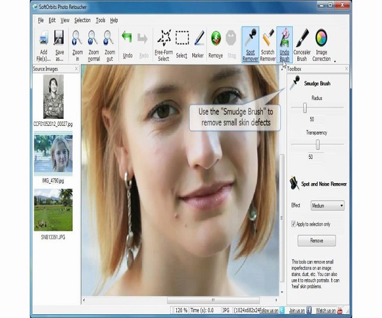The image size is (382, 318).
Task: Select the Concealer Brush tool
Action: coord(302,45)
